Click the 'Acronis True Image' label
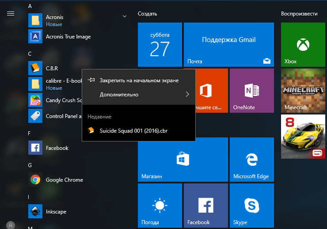The image size is (327, 229). [68, 37]
